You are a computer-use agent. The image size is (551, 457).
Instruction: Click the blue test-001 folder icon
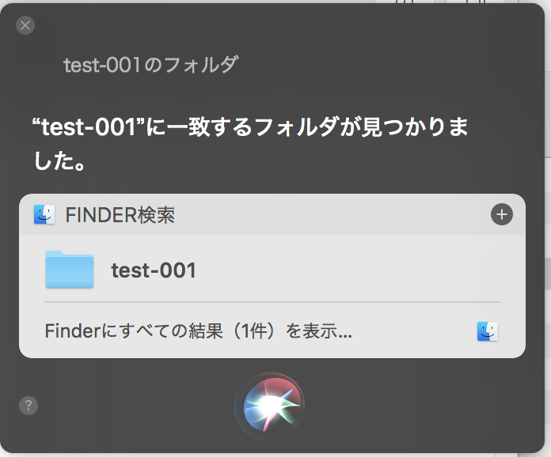click(x=70, y=270)
